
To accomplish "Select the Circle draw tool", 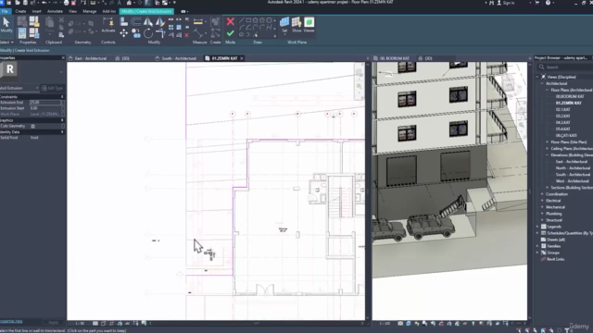I will pyautogui.click(x=269, y=20).
